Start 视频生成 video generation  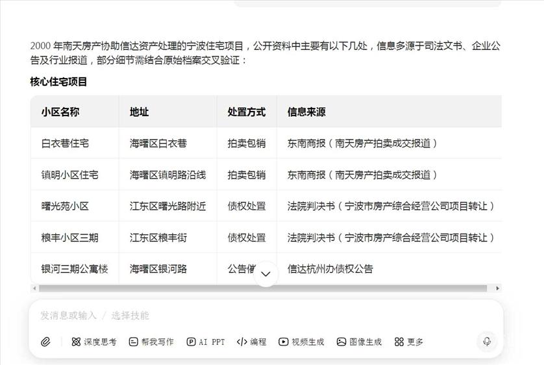click(301, 342)
